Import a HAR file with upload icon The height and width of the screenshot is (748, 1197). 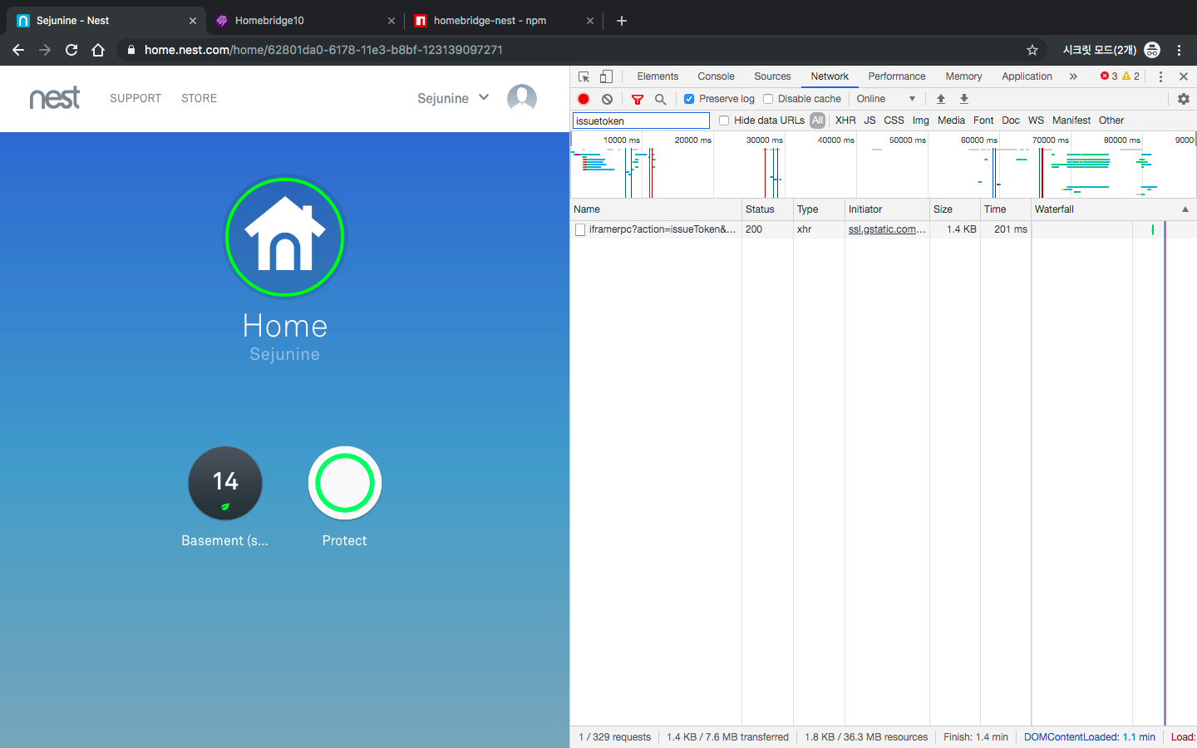pos(941,99)
